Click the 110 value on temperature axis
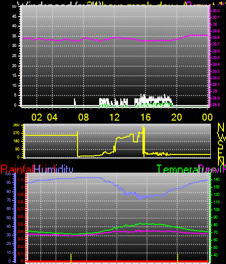Image resolution: width=226 pixels, height=264 pixels. pyautogui.click(x=216, y=202)
